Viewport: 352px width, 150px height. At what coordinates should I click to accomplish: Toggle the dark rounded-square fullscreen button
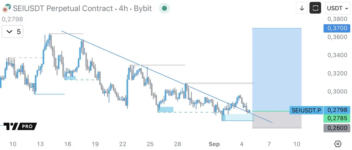pos(315,8)
